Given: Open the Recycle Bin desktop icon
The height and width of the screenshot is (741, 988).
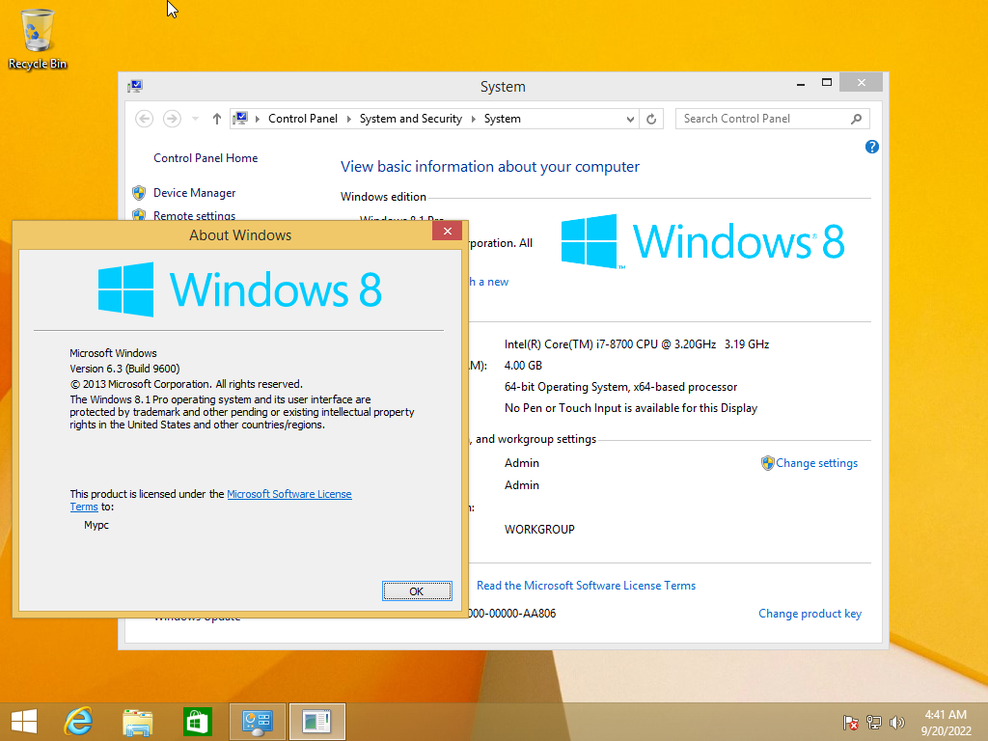Looking at the screenshot, I should (x=38, y=39).
